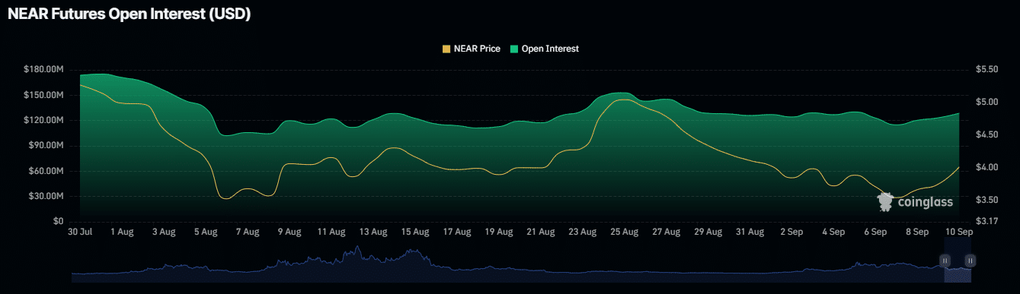Click the $3.17 price axis label

(x=986, y=221)
